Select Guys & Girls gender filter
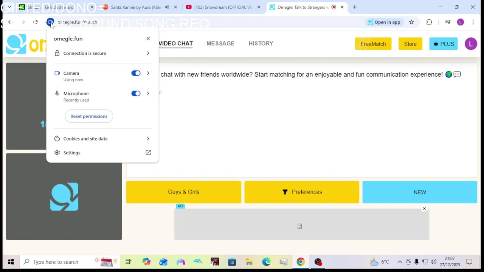 click(x=183, y=192)
